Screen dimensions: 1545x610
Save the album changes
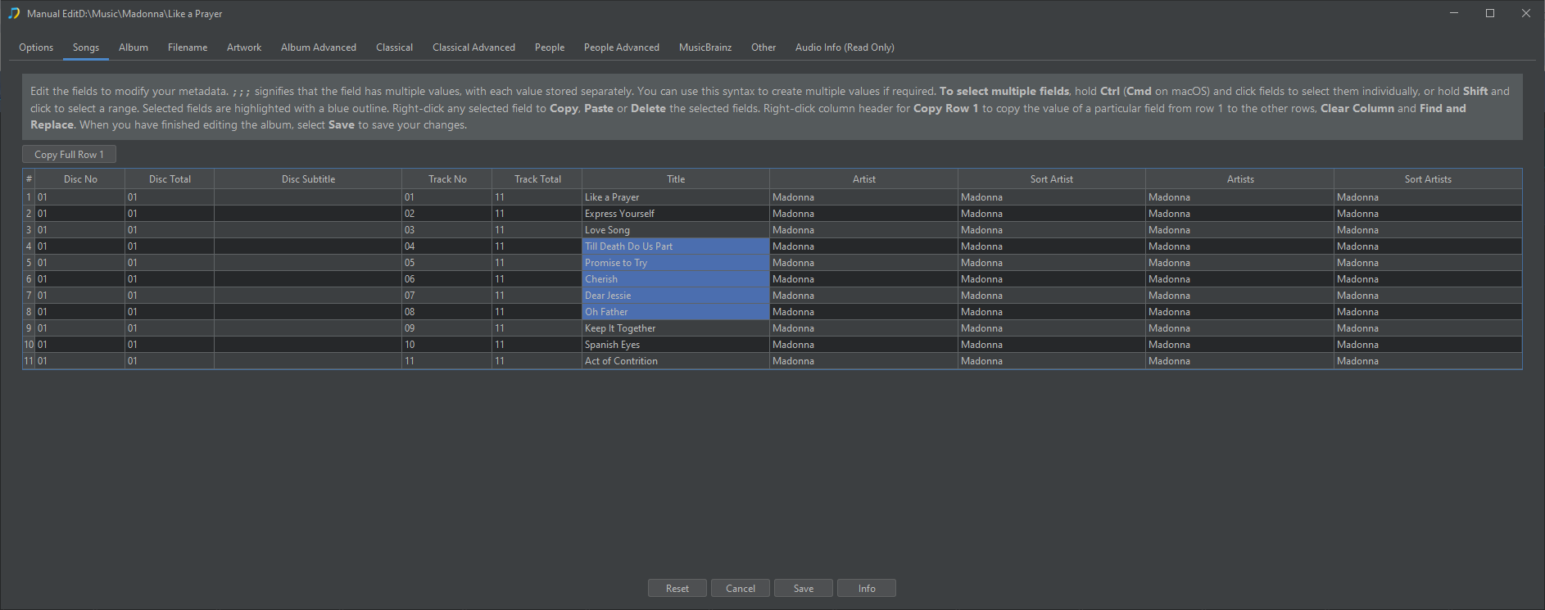pos(804,588)
